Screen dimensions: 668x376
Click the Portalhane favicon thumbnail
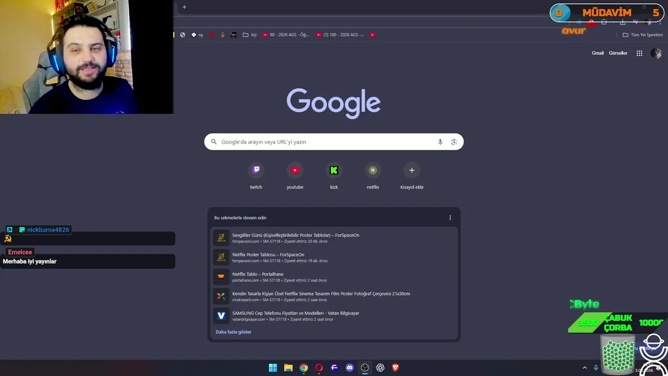(221, 277)
